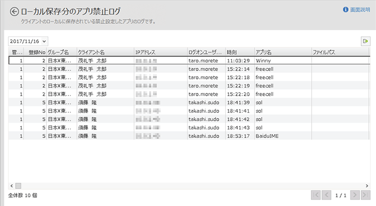Go to first page button
Image resolution: width=376 pixels, height=206 pixels.
(x=316, y=195)
